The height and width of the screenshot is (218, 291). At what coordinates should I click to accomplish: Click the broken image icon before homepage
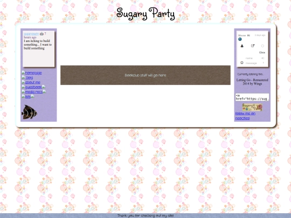coord(23,73)
